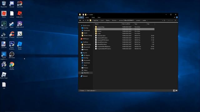Select the GhostMouse Free icon
Viewport: 200px width, 112px height.
(x=4, y=36)
